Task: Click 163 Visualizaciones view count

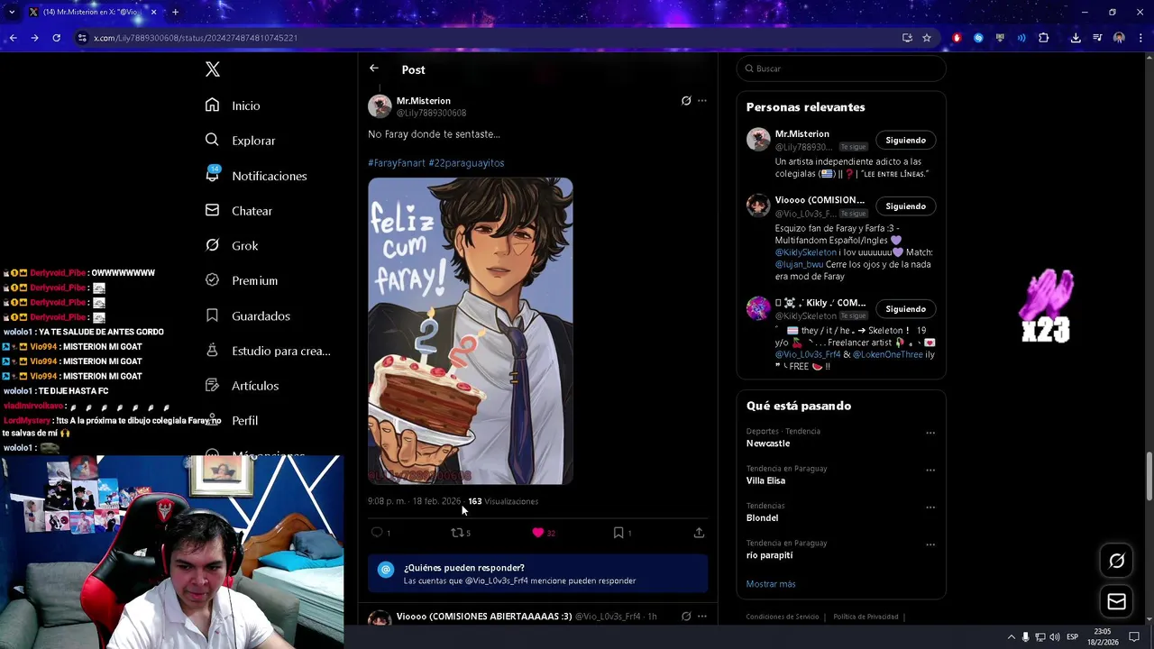Action: (503, 501)
